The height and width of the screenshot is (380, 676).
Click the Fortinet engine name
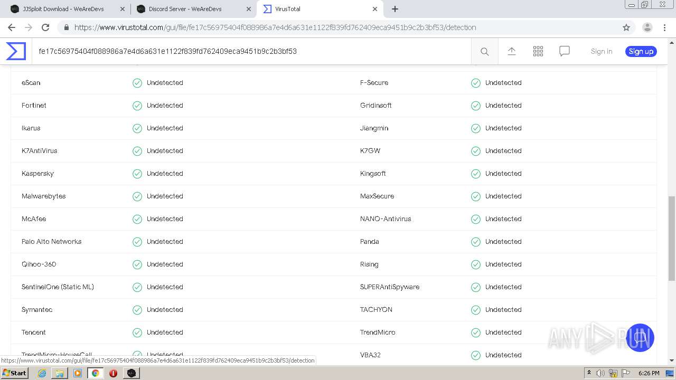34,106
